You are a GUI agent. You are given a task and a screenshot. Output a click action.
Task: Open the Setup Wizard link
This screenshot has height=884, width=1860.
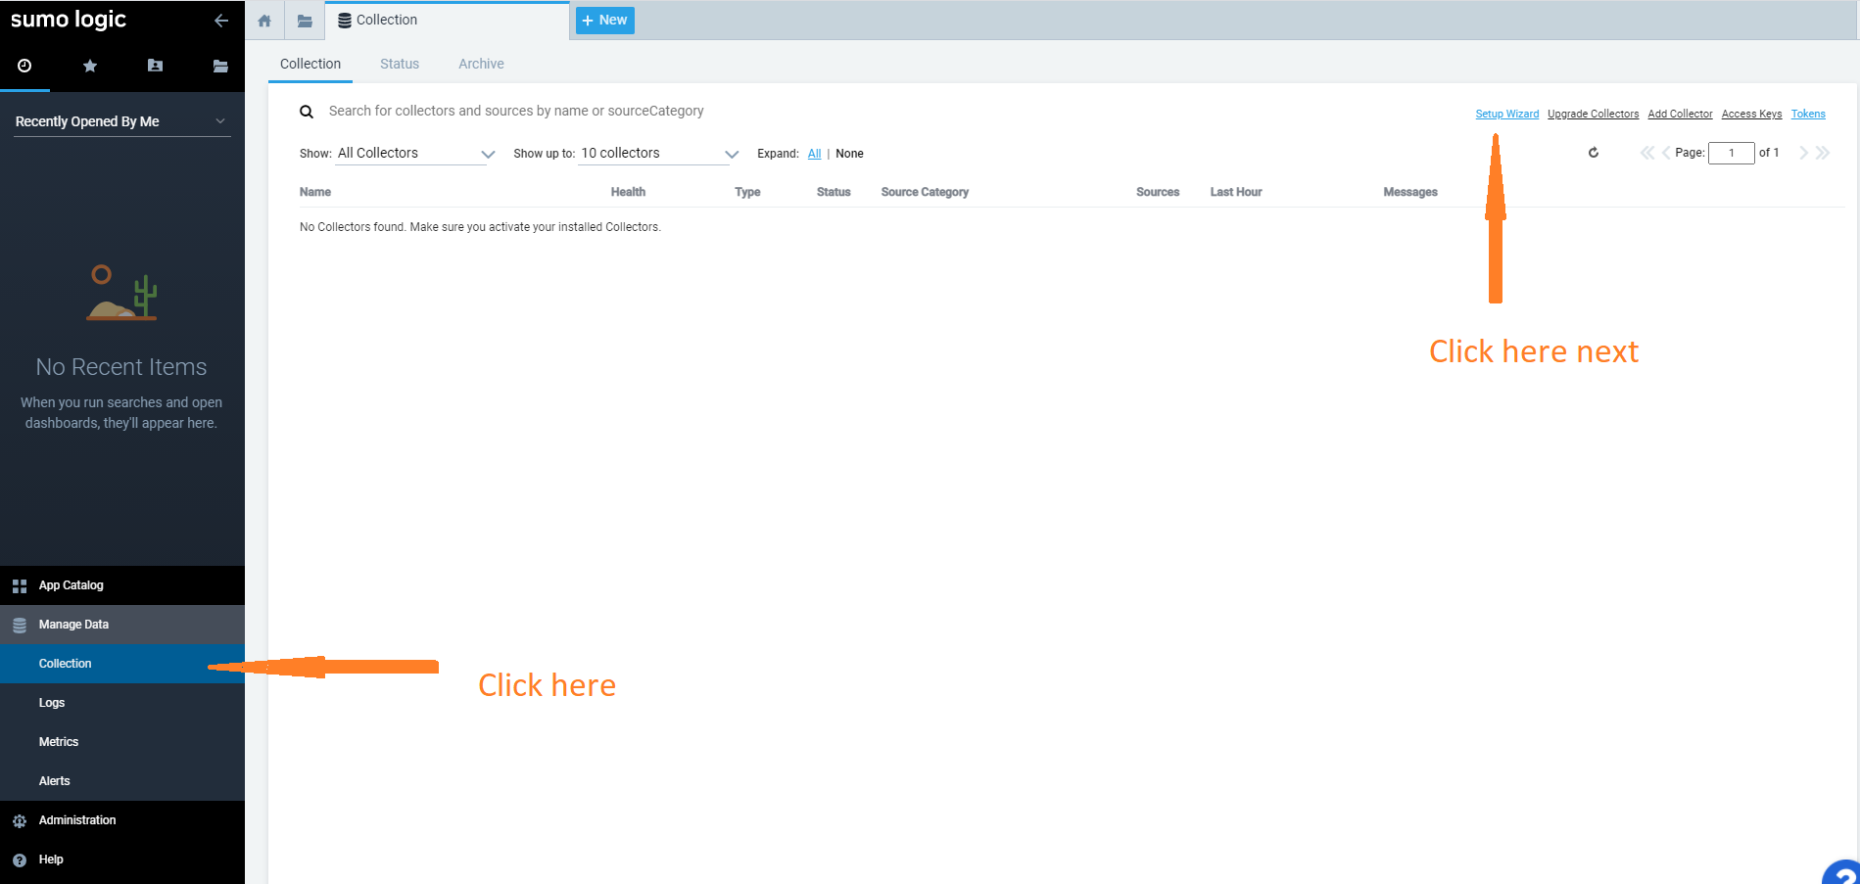(x=1506, y=115)
